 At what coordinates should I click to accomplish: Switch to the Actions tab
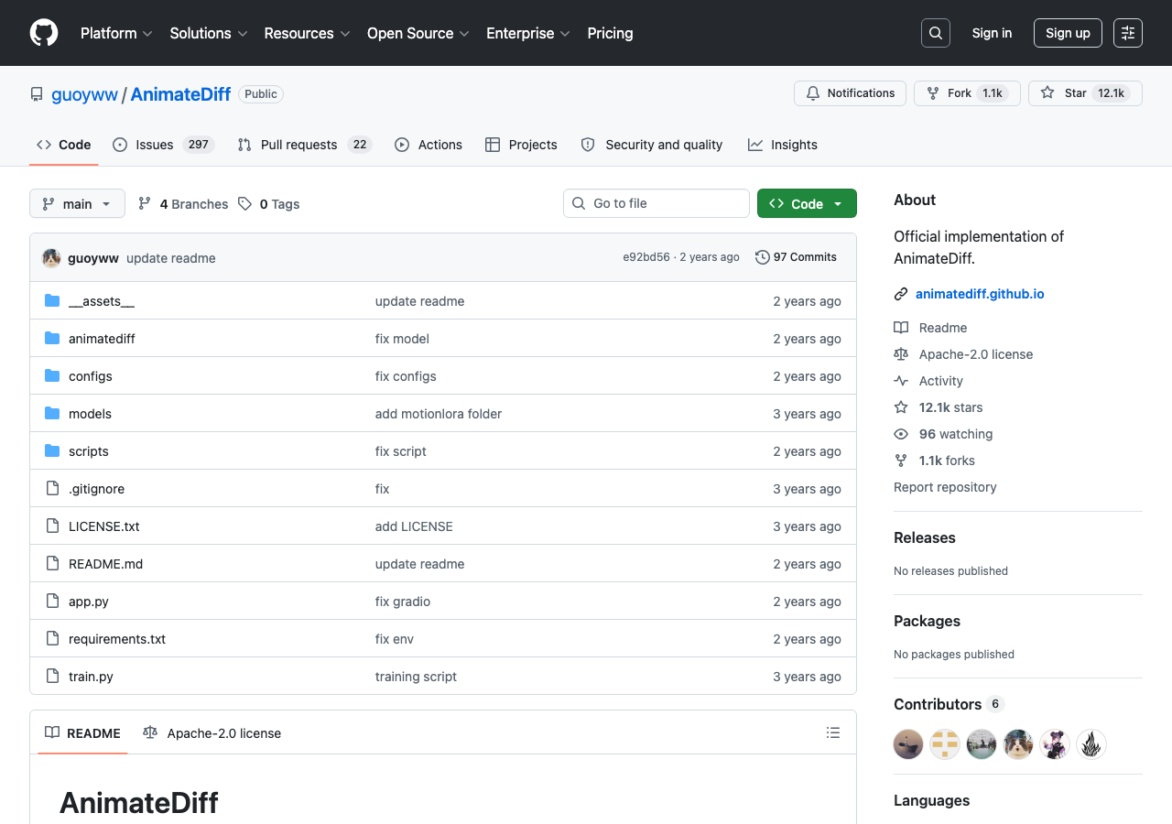(429, 145)
